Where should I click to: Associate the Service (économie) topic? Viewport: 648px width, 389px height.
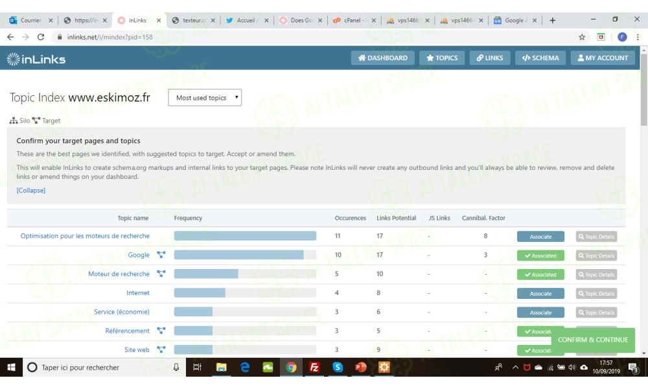(540, 312)
